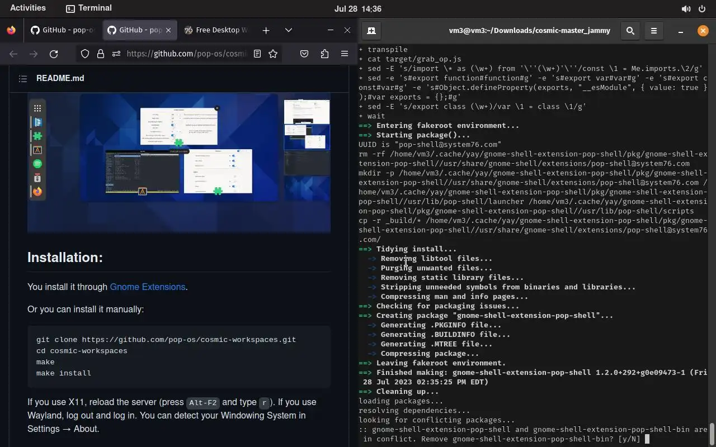The height and width of the screenshot is (447, 716).
Task: Open README outline list icon
Action: pos(23,79)
